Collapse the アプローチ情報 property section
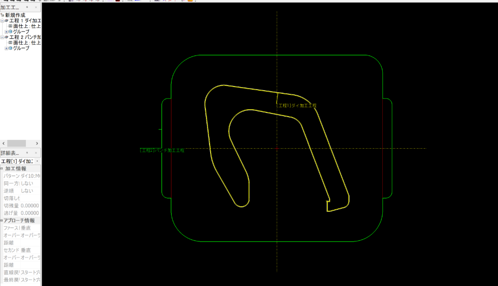 point(2,220)
